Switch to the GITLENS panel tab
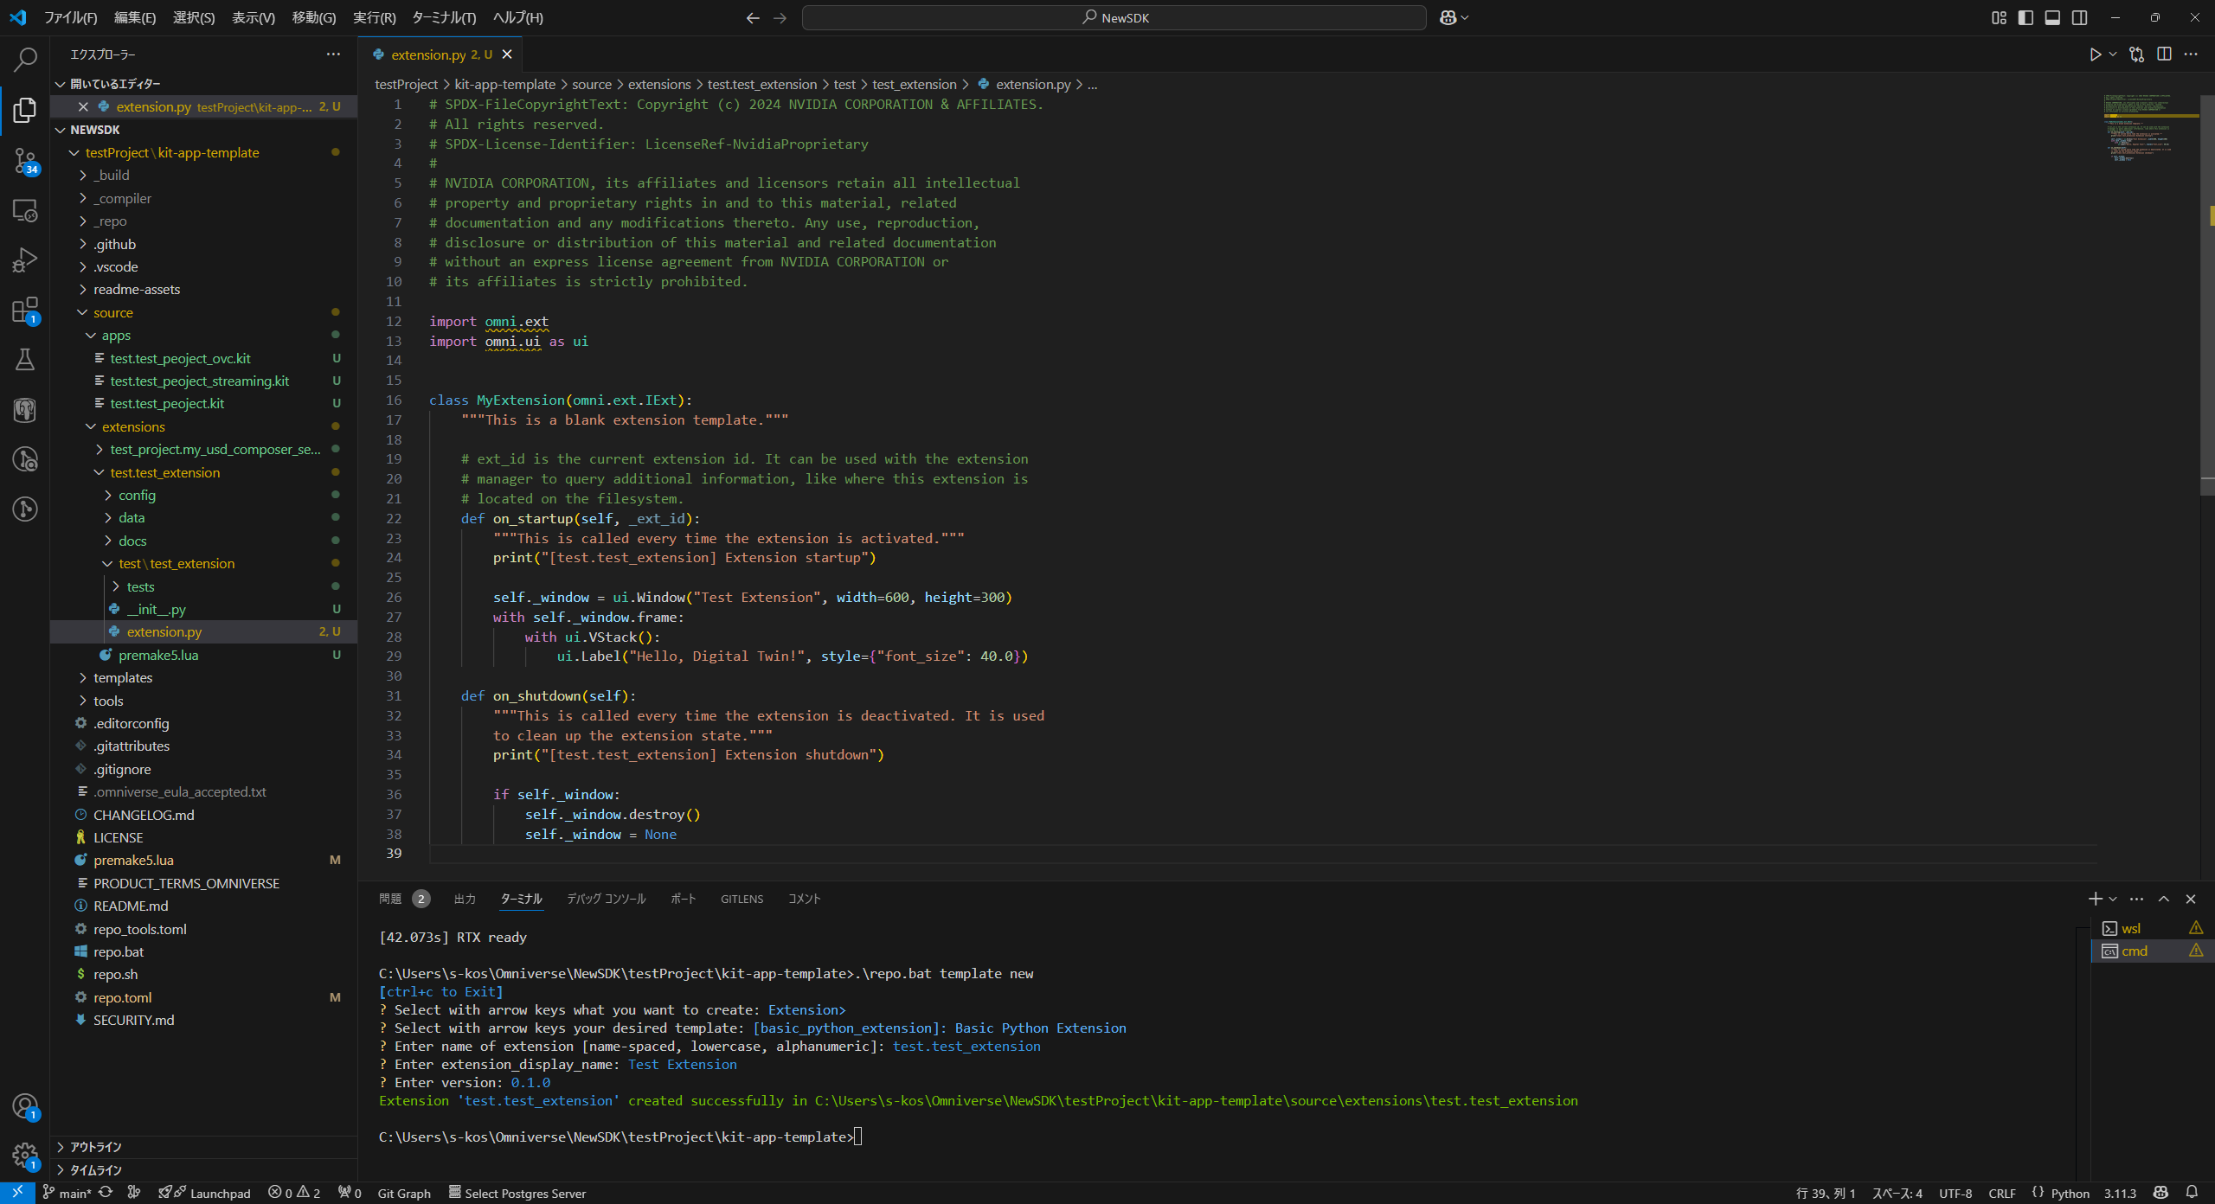 pyautogui.click(x=742, y=899)
